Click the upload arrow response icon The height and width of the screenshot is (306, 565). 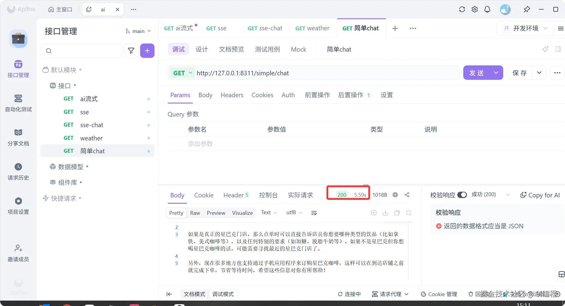(x=374, y=213)
